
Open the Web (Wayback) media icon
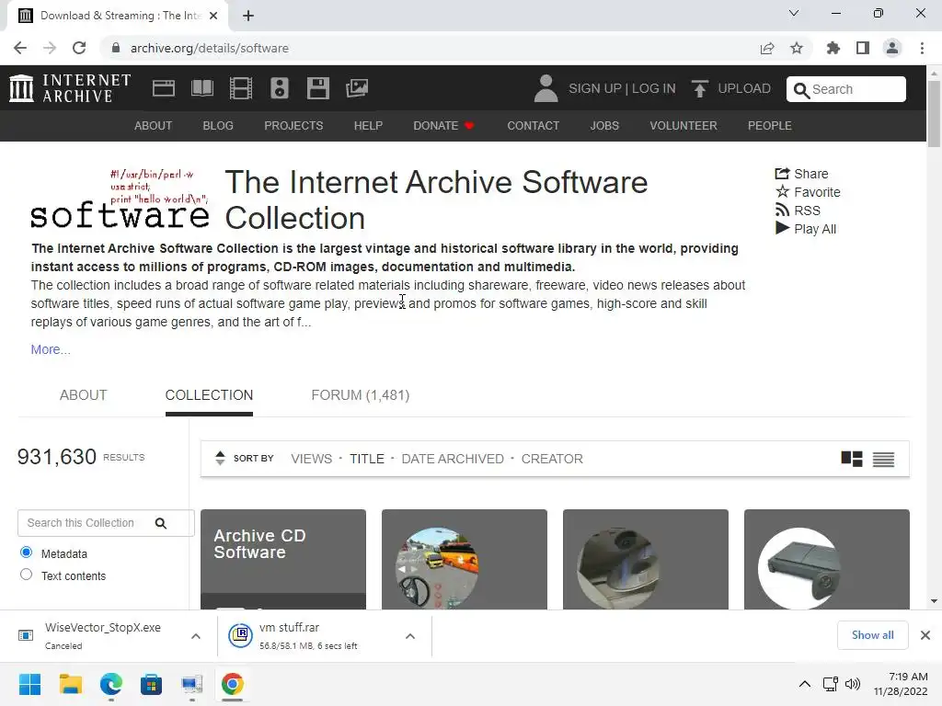click(164, 88)
